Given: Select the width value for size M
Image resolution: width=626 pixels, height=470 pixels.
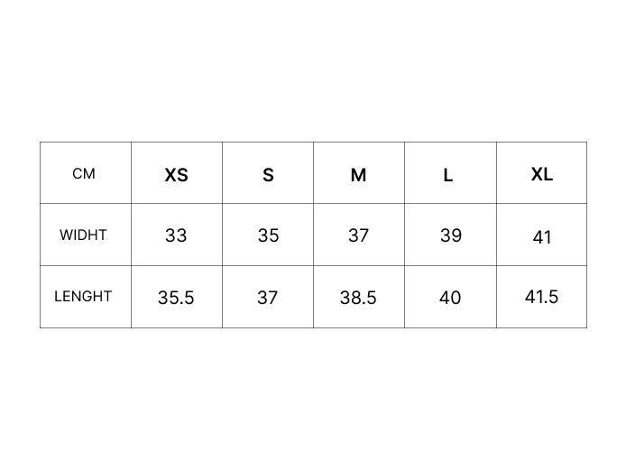Looking at the screenshot, I should (x=359, y=235).
